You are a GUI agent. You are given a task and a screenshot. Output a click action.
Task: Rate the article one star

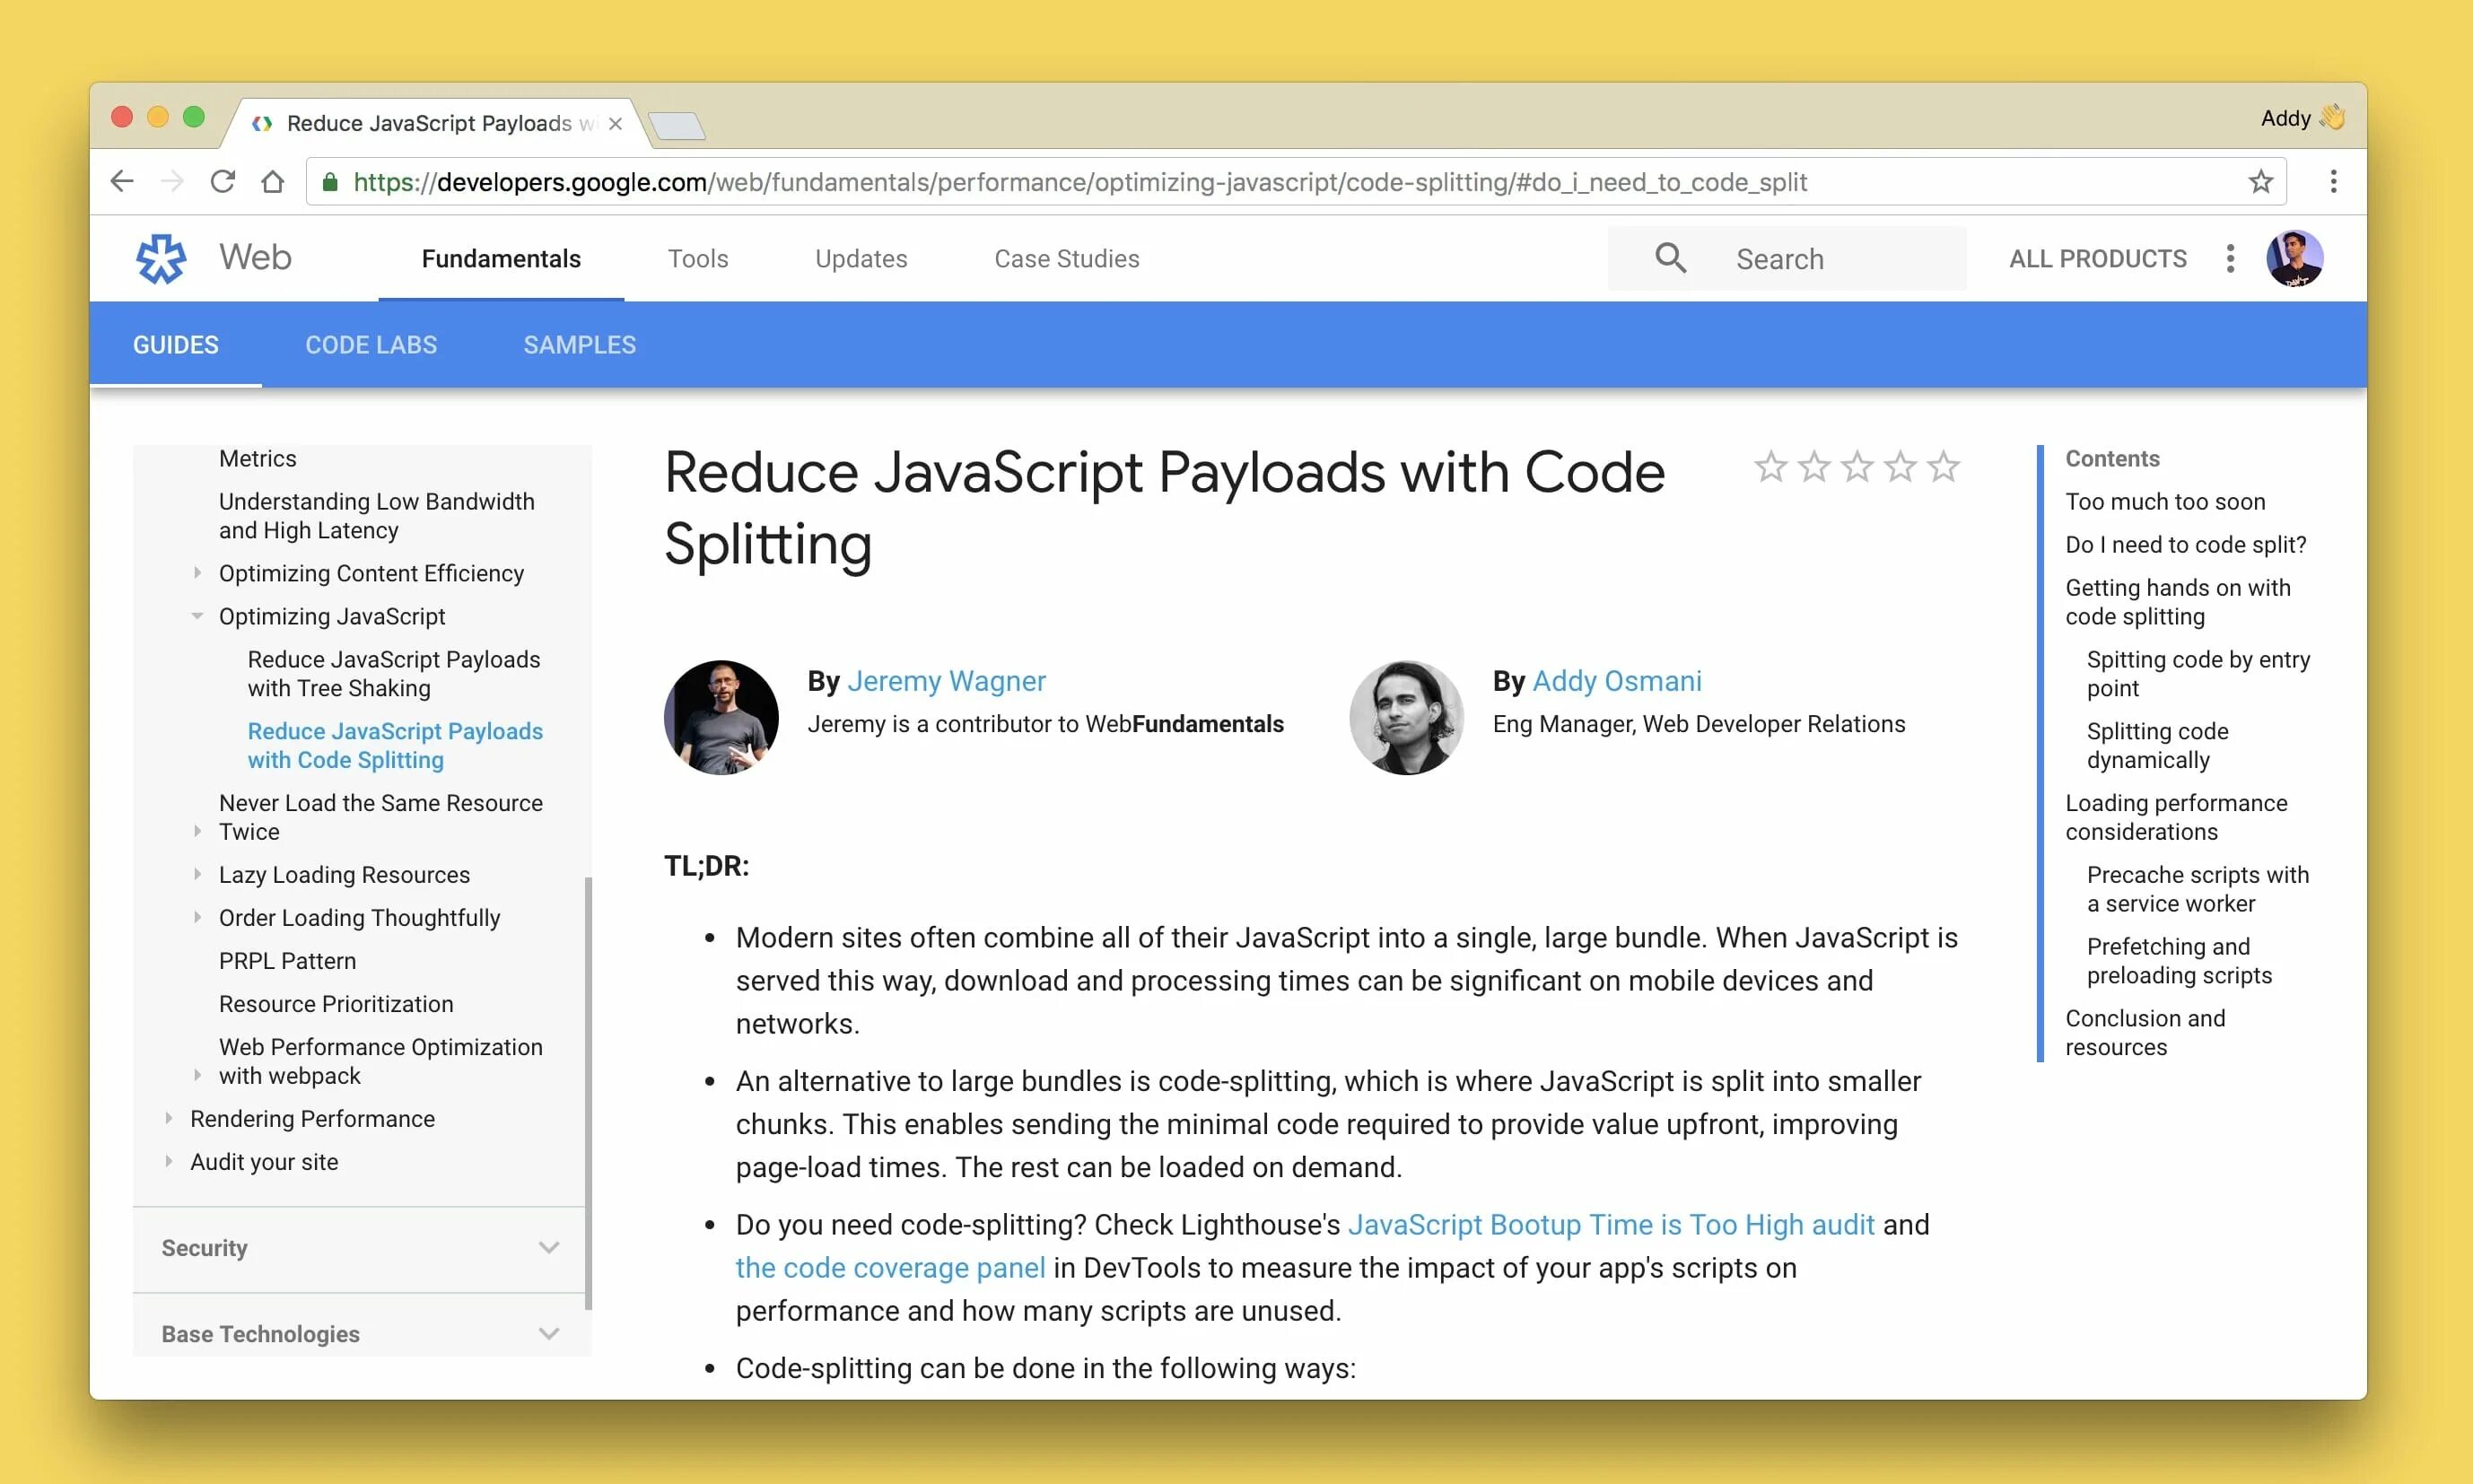tap(1770, 466)
